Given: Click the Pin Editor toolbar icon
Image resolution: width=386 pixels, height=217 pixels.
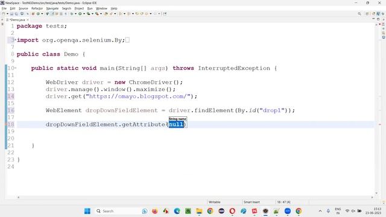Looking at the screenshot, I should click(x=165, y=14).
